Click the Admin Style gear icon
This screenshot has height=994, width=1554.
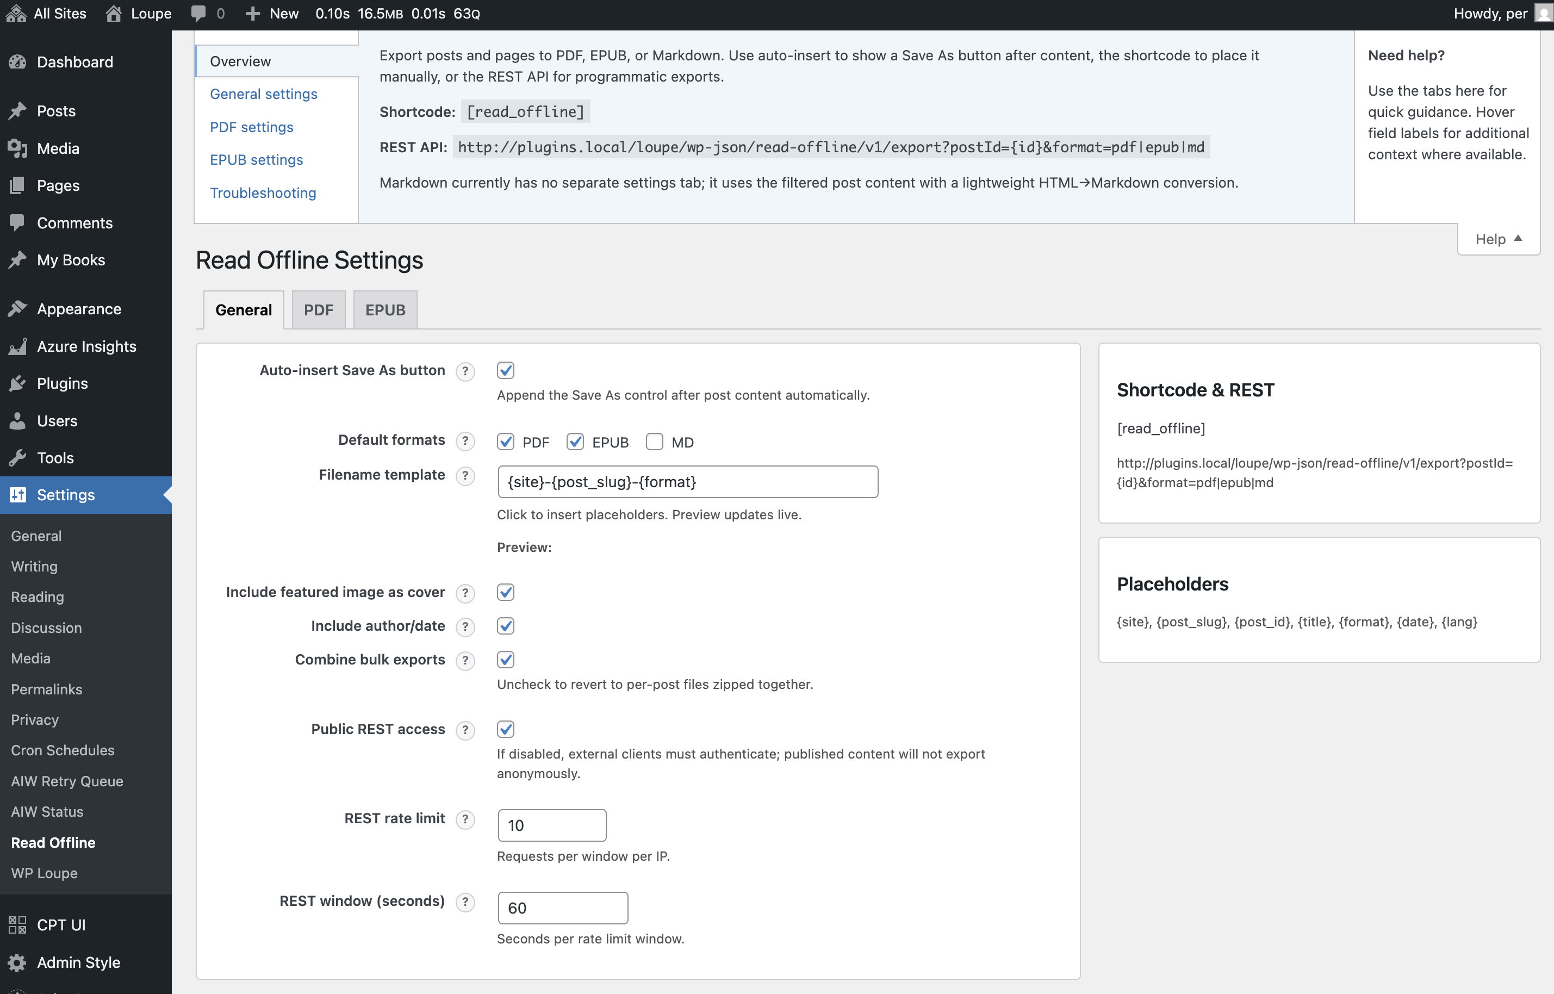[x=17, y=962]
